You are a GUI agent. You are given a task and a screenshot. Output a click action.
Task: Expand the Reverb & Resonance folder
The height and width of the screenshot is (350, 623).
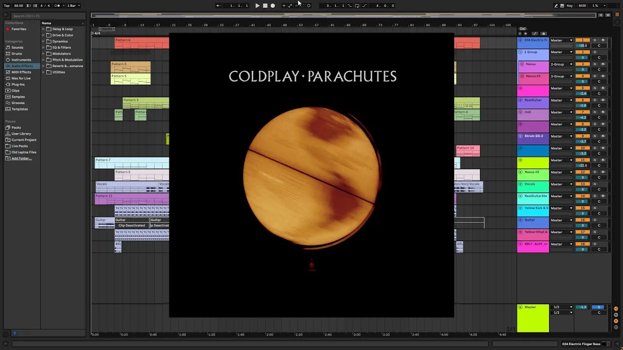(43, 66)
